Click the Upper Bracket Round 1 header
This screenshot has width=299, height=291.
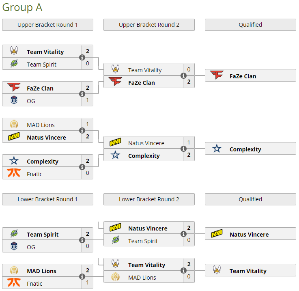coord(47,25)
